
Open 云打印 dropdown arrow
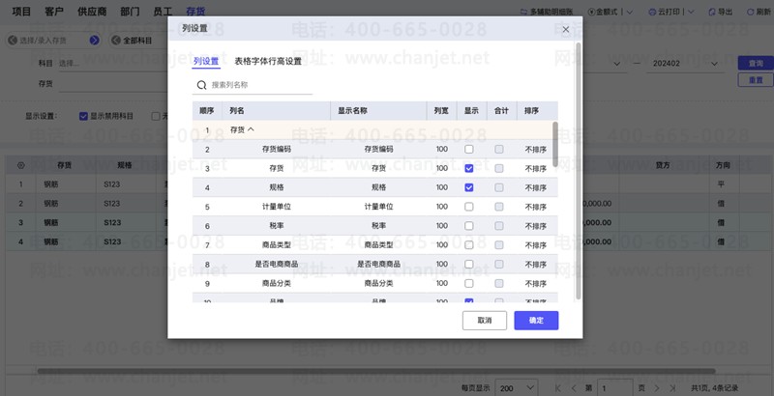tap(691, 12)
